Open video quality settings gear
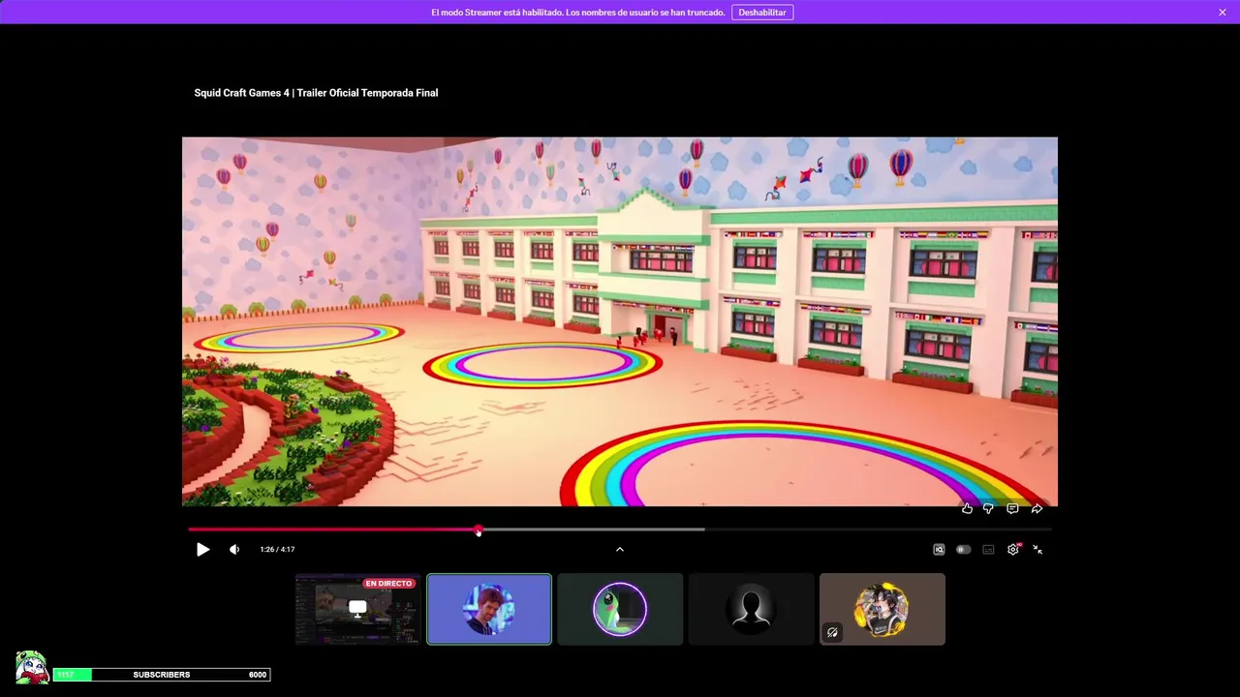Screen dimensions: 1240x697 point(1013,549)
